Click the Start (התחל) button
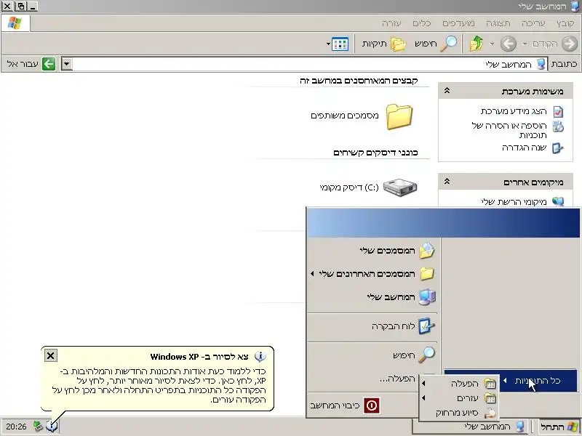The height and width of the screenshot is (436, 582). [x=559, y=427]
